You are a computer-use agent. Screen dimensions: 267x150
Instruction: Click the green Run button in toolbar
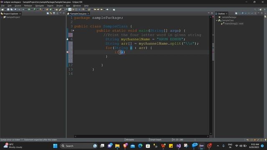coord(29,10)
